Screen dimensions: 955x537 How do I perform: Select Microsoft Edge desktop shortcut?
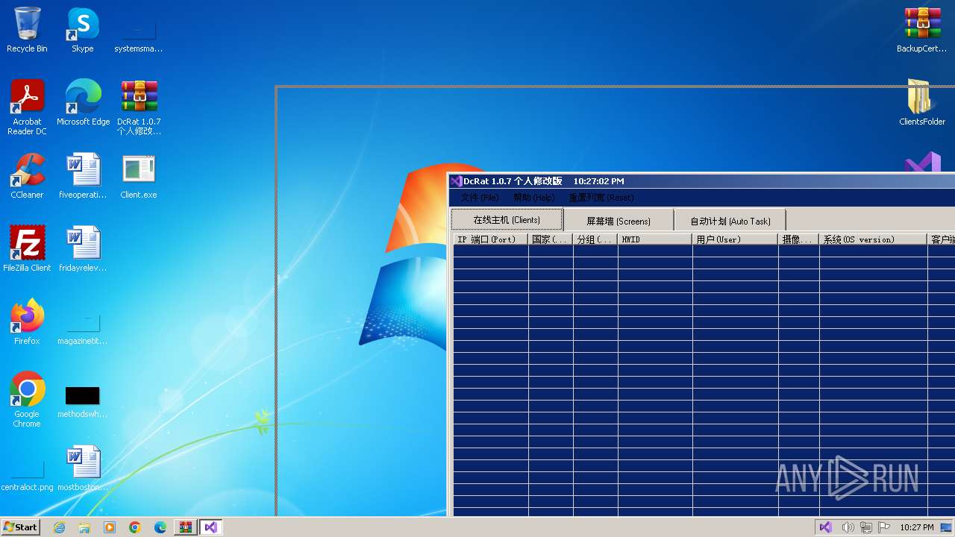click(x=83, y=102)
